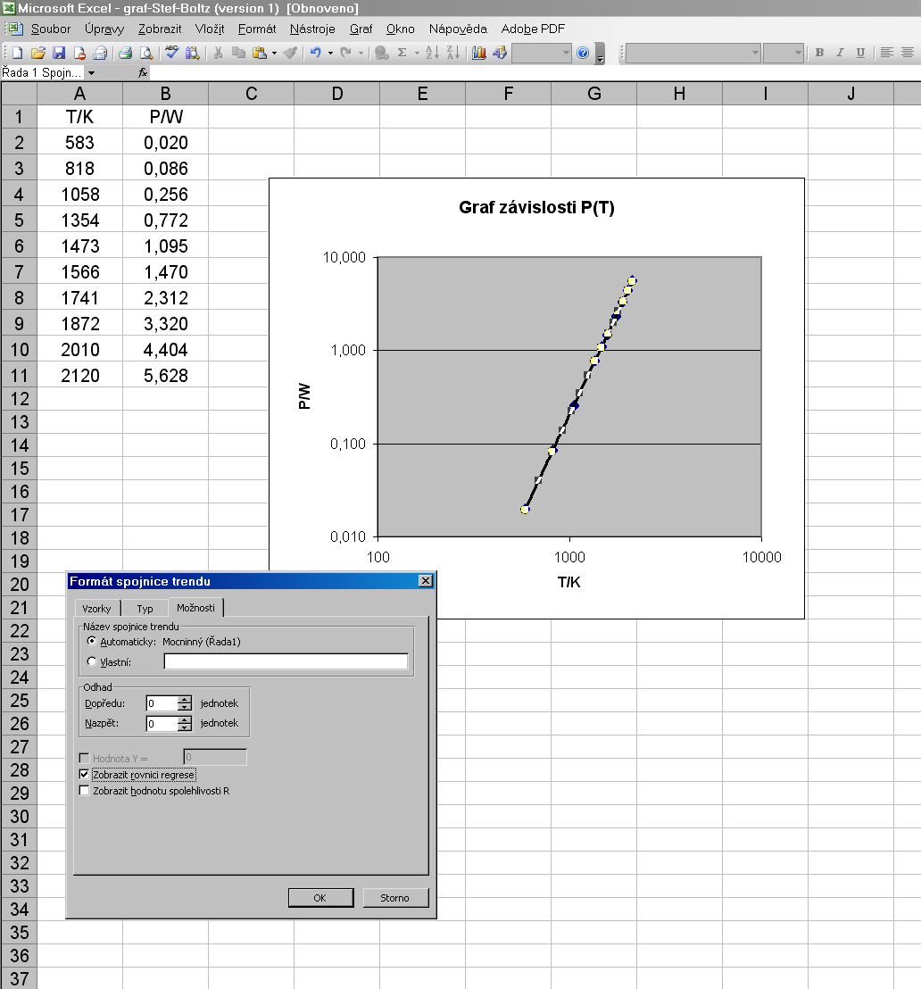Switch to the Typ tab
This screenshot has width=921, height=989.
point(145,608)
